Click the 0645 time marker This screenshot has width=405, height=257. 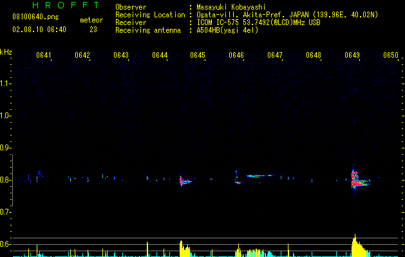[198, 55]
